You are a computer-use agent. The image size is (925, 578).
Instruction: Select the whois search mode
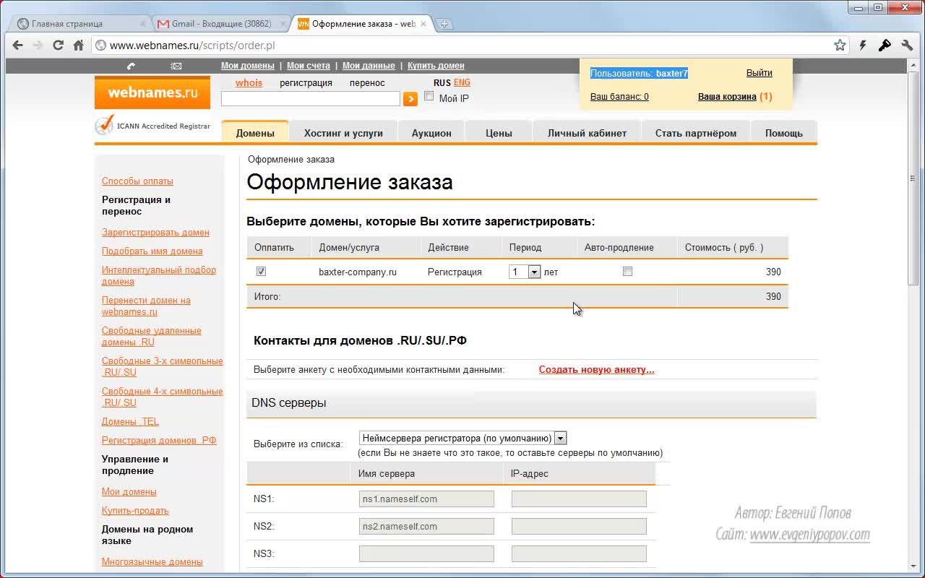[x=249, y=82]
